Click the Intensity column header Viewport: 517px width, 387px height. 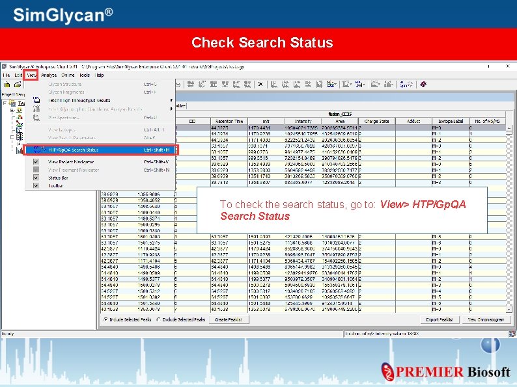click(x=303, y=121)
